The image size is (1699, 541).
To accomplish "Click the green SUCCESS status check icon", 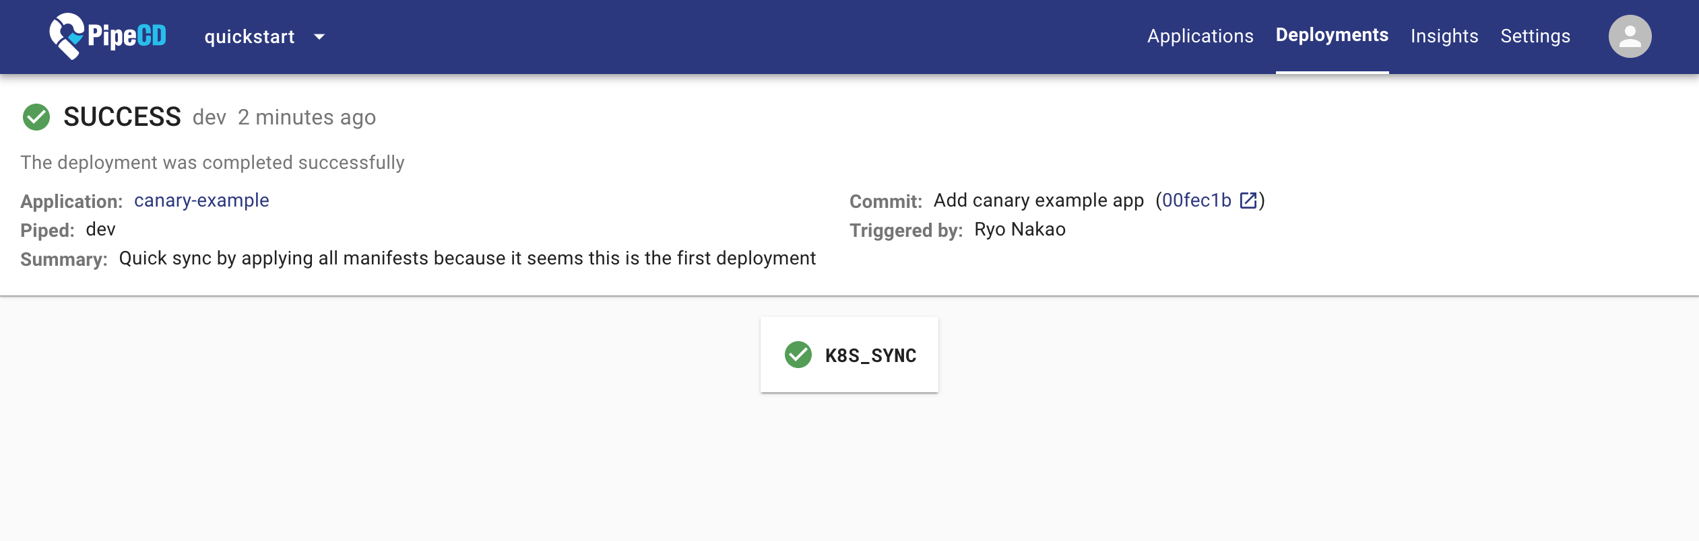I will (x=36, y=116).
